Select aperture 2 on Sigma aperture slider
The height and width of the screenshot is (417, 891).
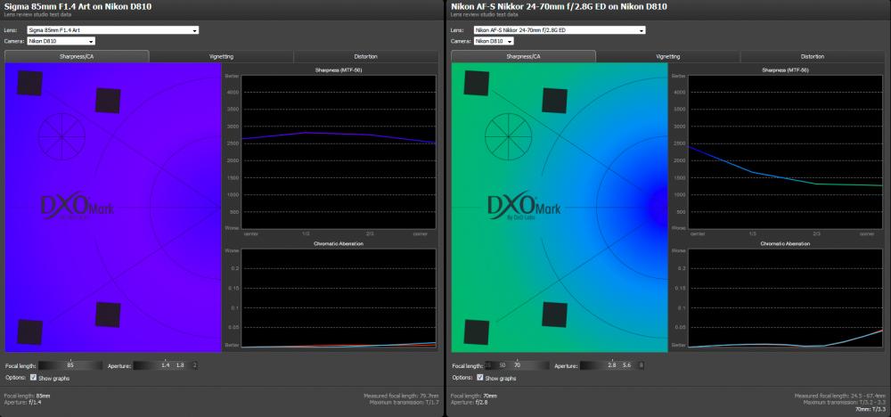pyautogui.click(x=195, y=365)
